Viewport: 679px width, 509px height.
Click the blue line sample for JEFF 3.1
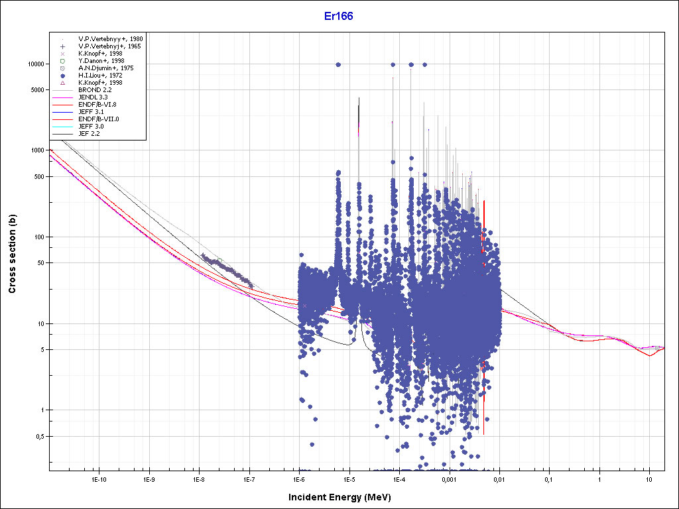point(62,112)
